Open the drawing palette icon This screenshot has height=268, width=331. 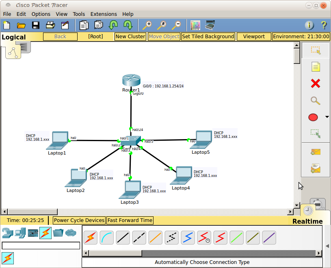(195, 25)
